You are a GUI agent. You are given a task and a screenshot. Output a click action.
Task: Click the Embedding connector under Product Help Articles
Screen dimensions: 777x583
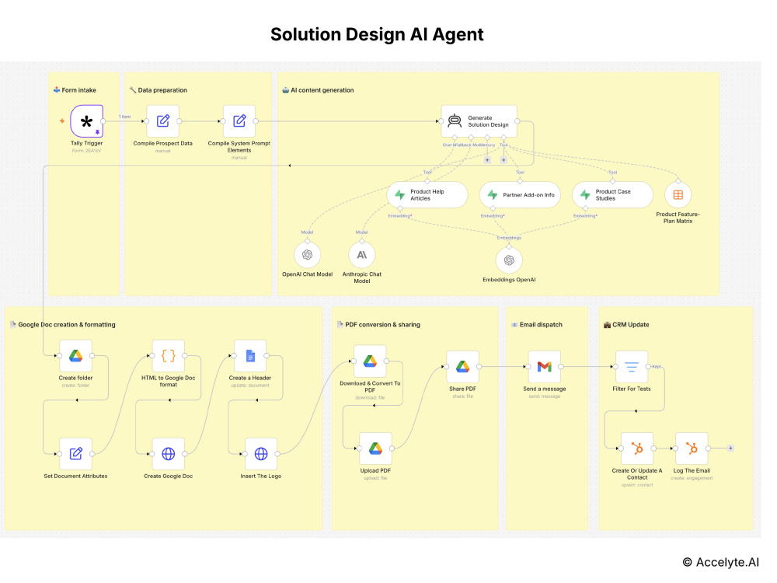[x=400, y=208]
